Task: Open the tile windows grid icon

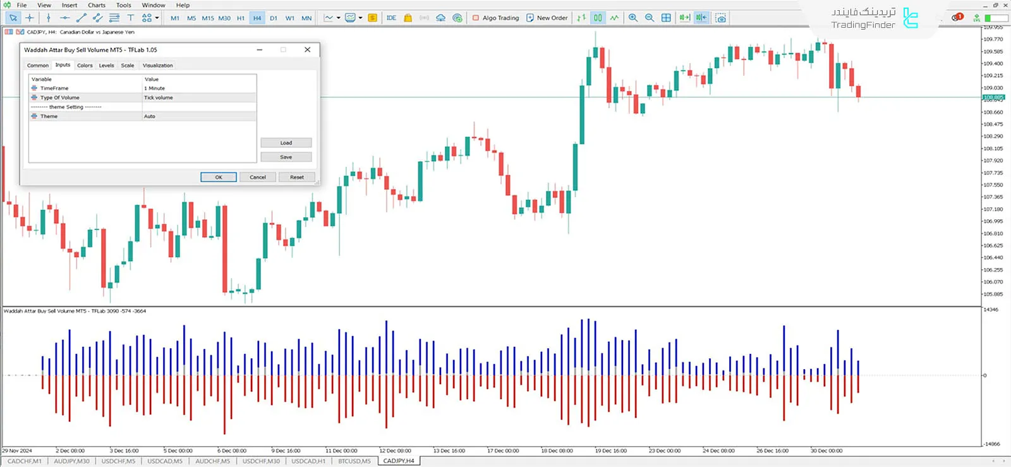Action: click(x=666, y=18)
